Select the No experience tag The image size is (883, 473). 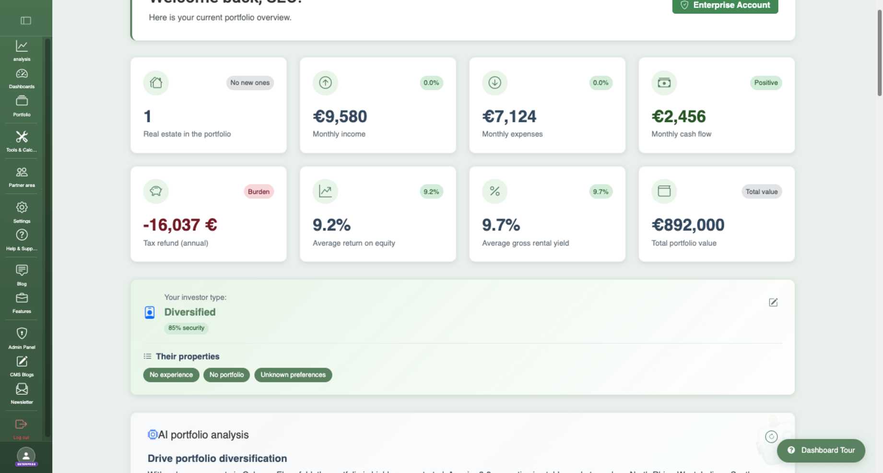[x=171, y=375]
